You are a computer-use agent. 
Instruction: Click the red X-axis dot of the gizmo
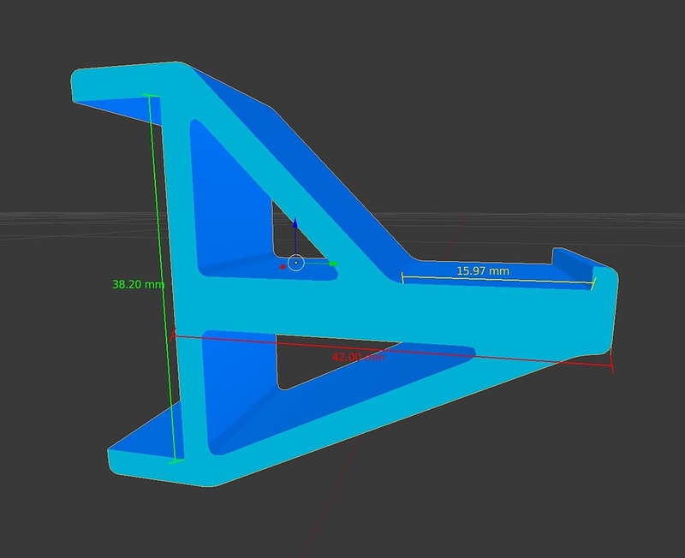pos(283,267)
